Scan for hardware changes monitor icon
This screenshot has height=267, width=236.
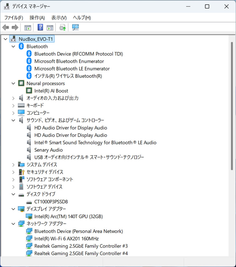[x=75, y=27]
